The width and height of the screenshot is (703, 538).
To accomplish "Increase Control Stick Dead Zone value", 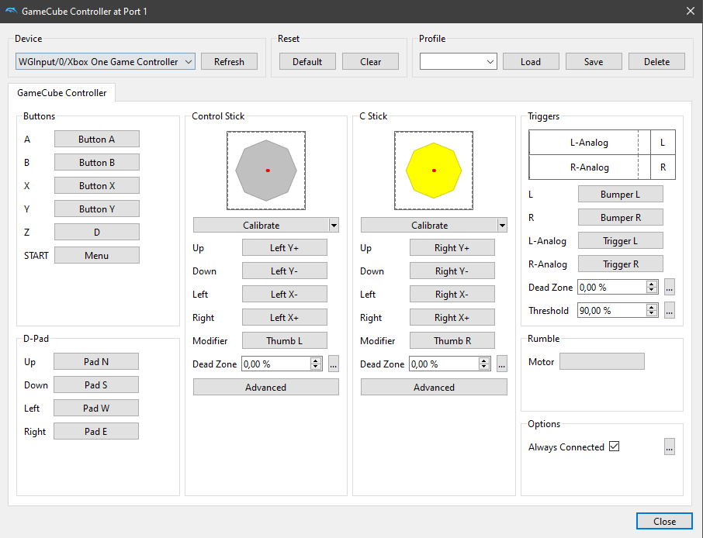I will pos(316,360).
